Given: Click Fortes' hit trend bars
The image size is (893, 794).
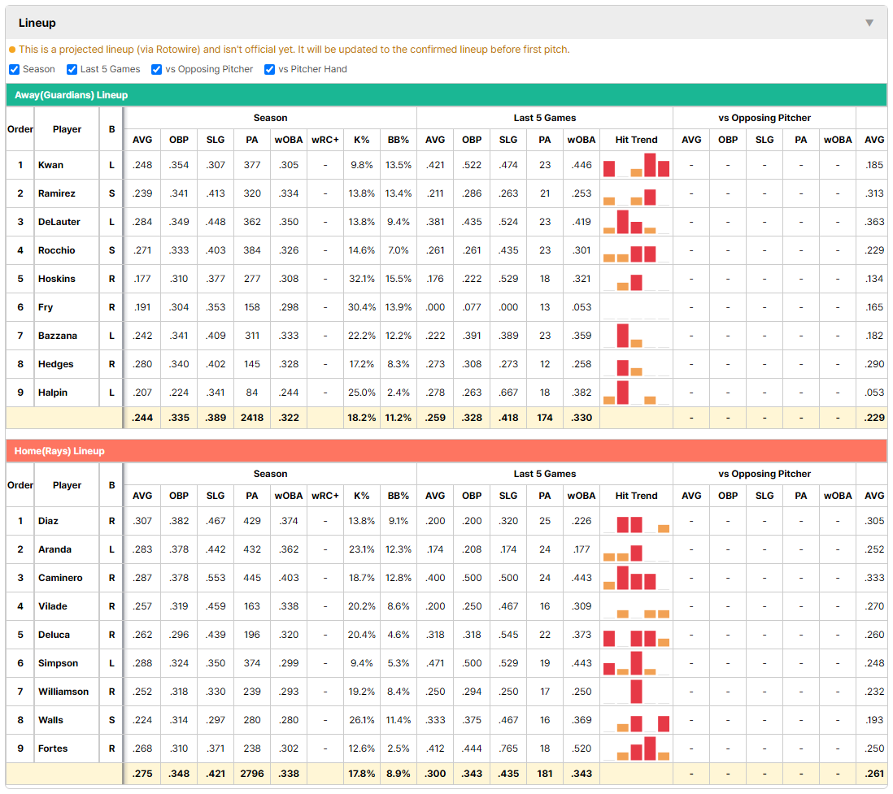Looking at the screenshot, I should tap(636, 748).
